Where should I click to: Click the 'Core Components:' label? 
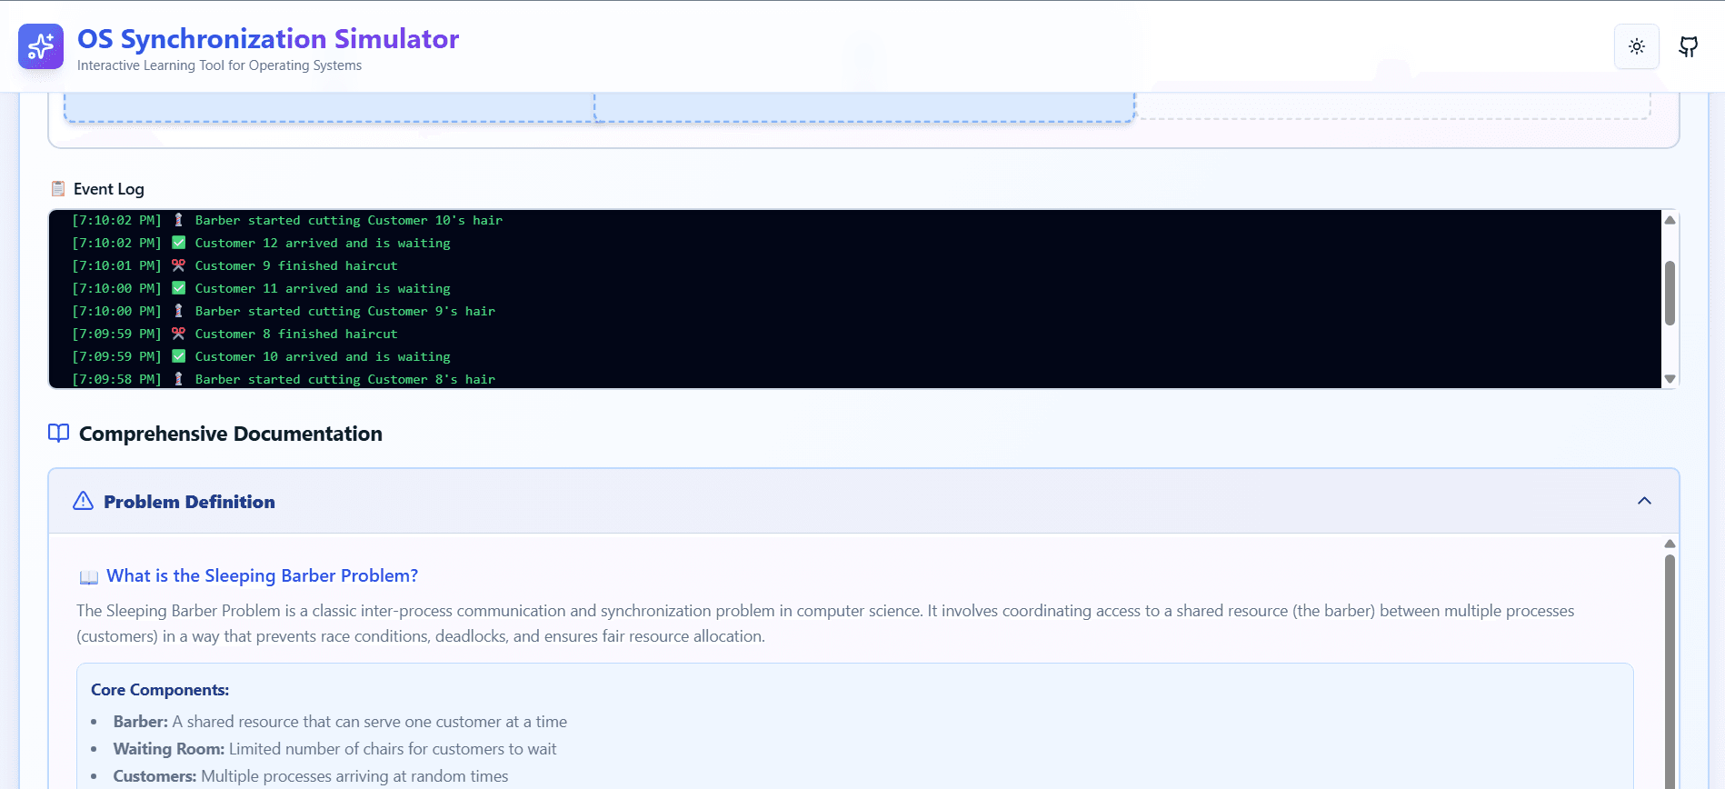point(160,690)
